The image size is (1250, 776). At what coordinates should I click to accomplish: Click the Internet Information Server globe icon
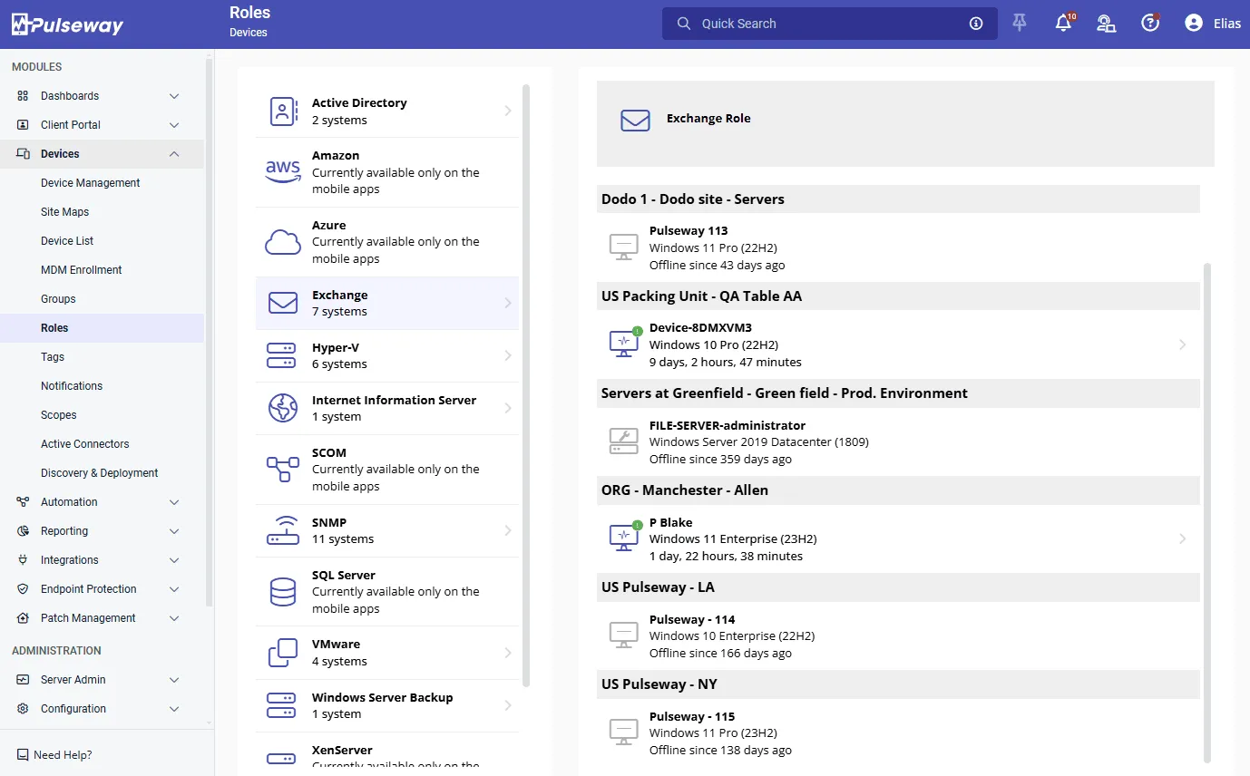click(x=283, y=408)
